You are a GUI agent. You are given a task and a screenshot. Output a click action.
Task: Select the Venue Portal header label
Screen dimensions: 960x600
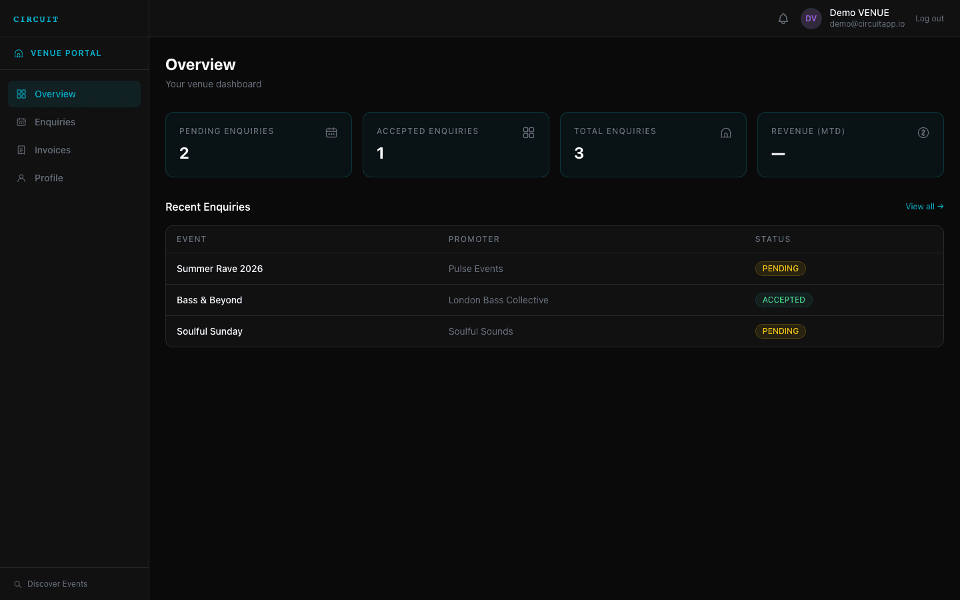[66, 53]
